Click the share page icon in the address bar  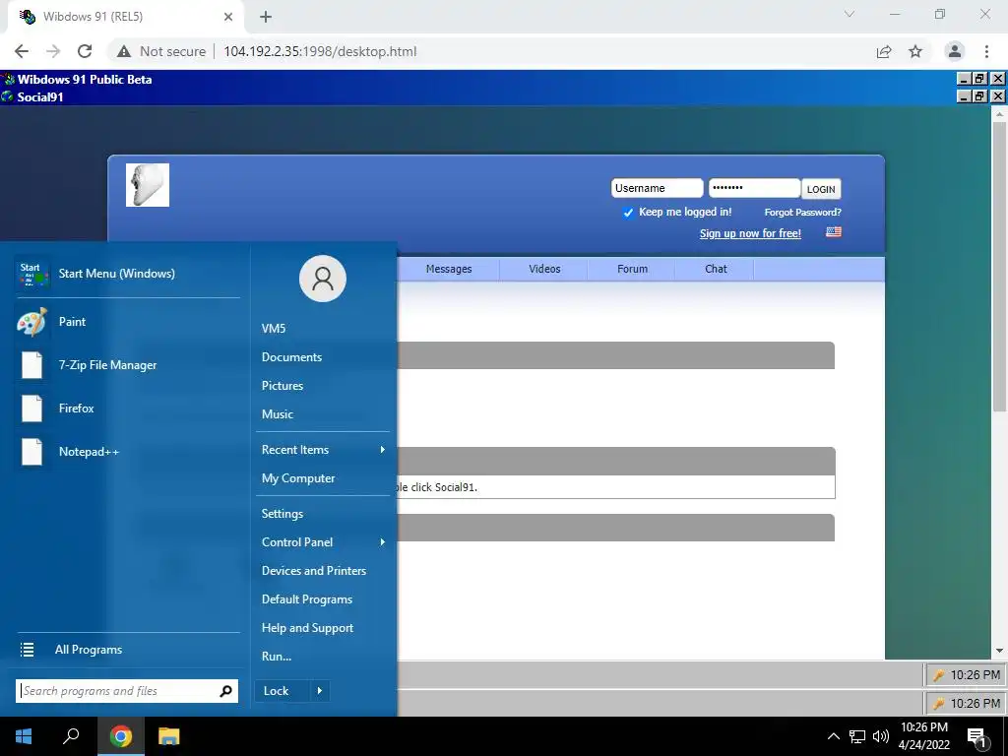[884, 51]
